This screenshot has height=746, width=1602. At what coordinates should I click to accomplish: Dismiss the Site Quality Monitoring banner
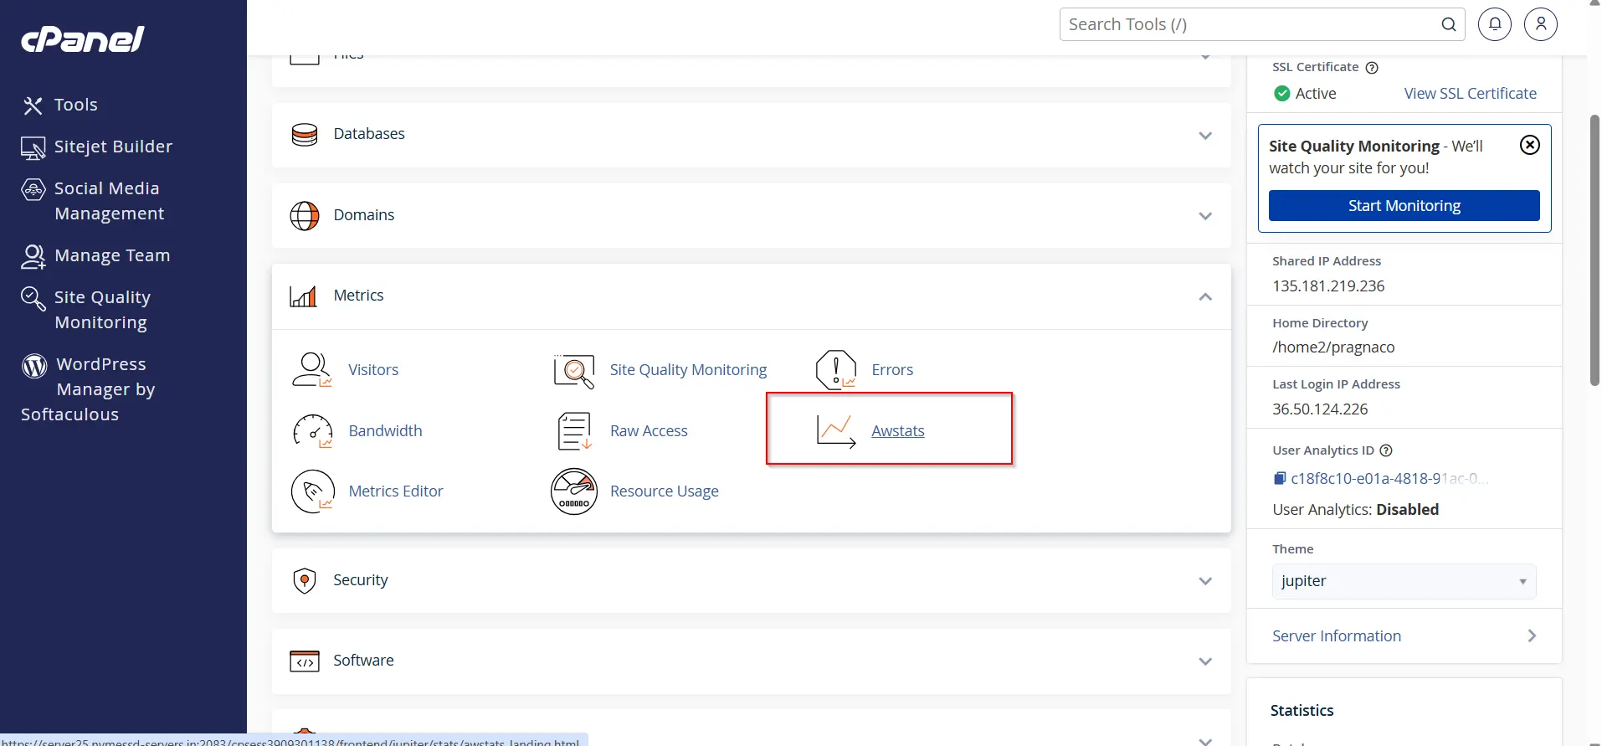(x=1530, y=145)
